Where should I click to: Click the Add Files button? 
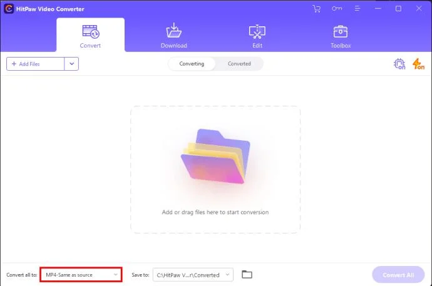pyautogui.click(x=35, y=64)
